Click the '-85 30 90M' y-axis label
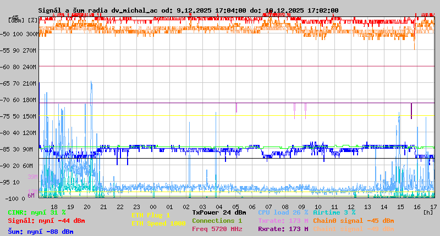The width and height of the screenshot is (440, 236). [x=18, y=149]
